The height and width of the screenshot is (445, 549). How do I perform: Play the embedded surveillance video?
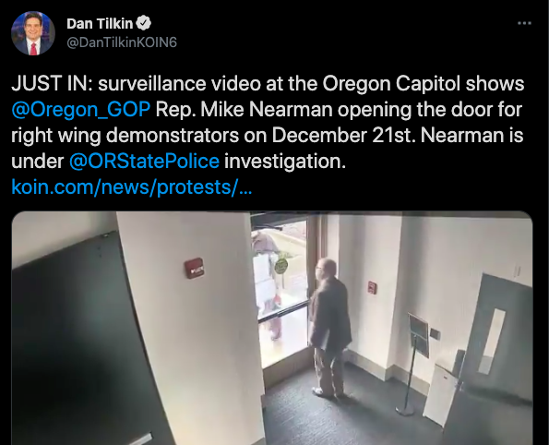click(x=272, y=328)
